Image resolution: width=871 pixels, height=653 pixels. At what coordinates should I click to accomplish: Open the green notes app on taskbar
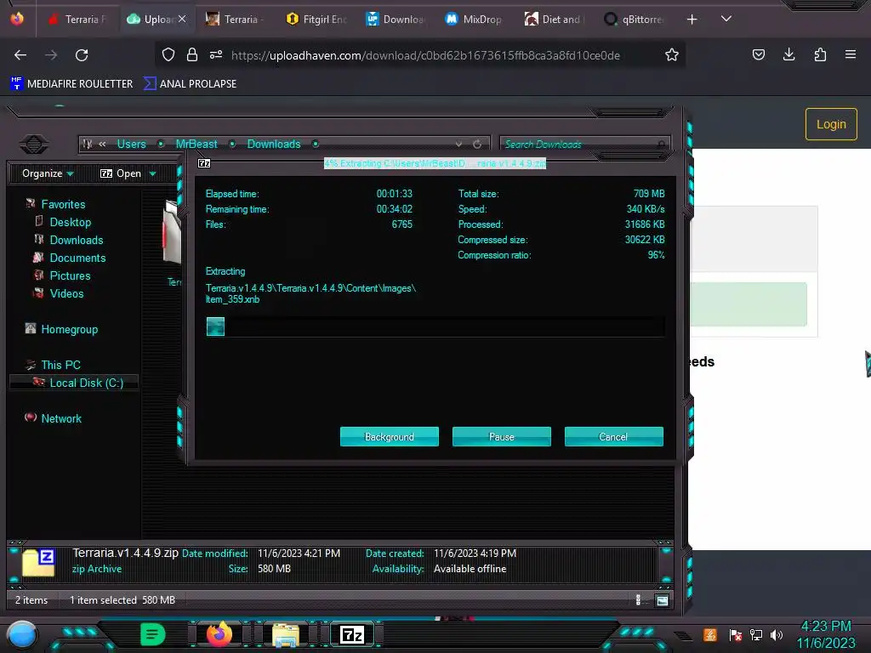point(153,634)
